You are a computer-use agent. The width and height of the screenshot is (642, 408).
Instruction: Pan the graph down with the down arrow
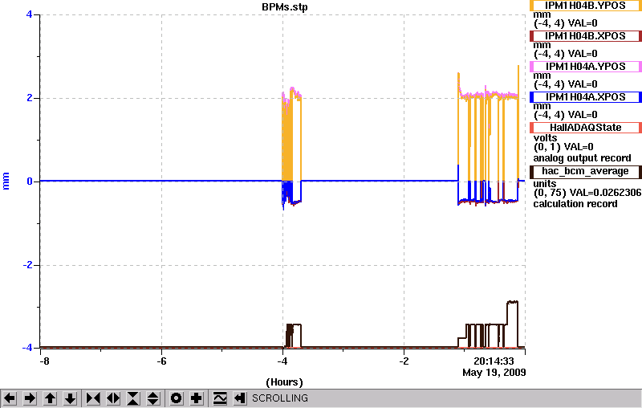(70, 398)
